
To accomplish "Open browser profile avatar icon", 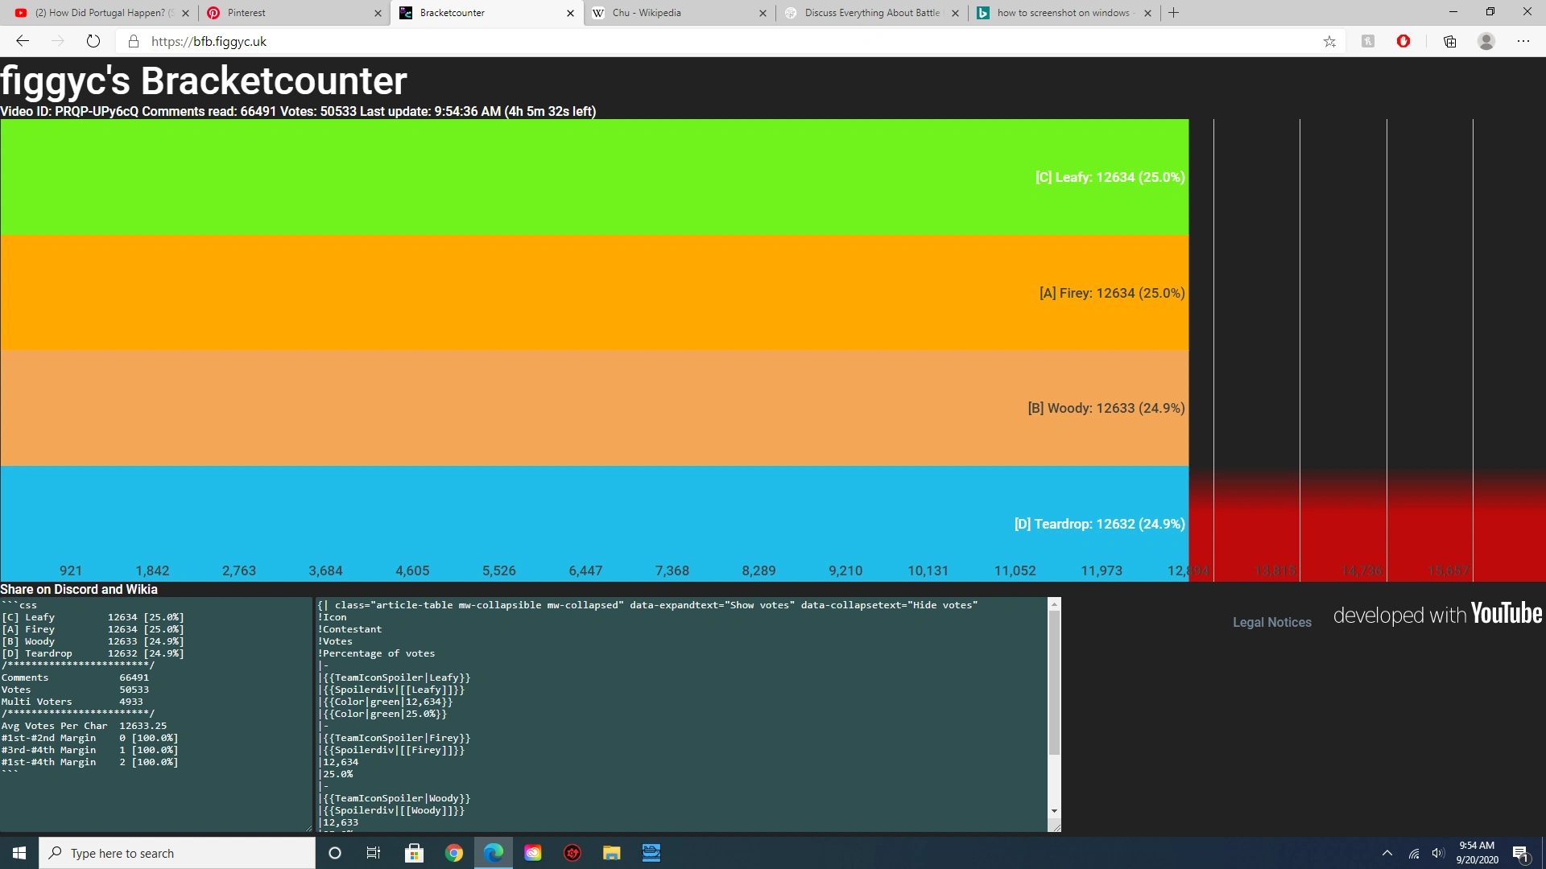I will pyautogui.click(x=1486, y=41).
